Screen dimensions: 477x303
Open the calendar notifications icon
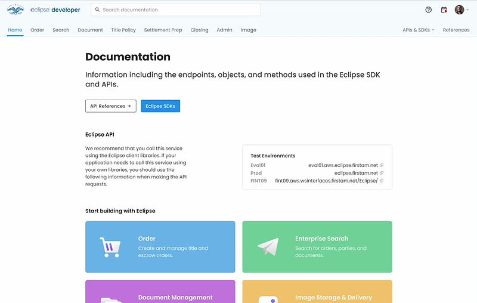tap(444, 10)
